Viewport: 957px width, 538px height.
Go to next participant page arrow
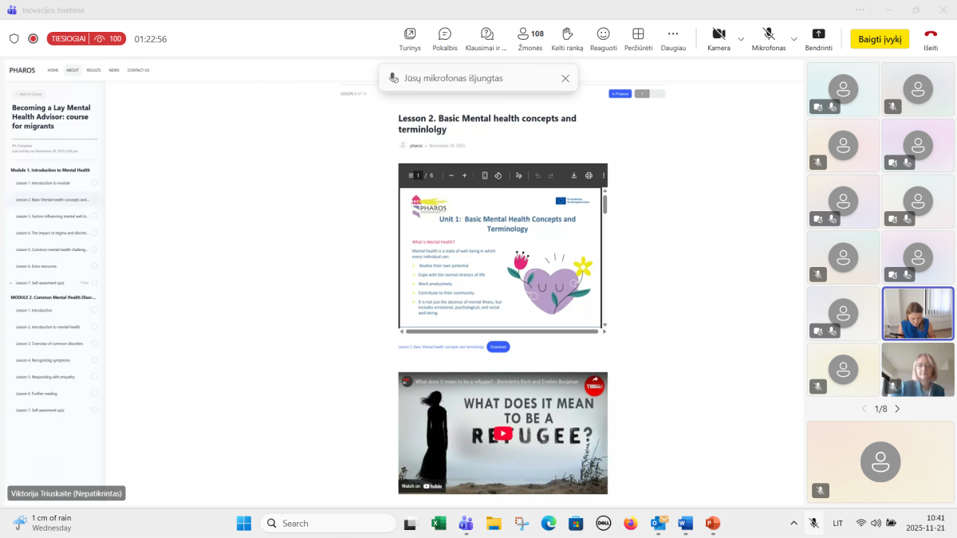coord(897,409)
